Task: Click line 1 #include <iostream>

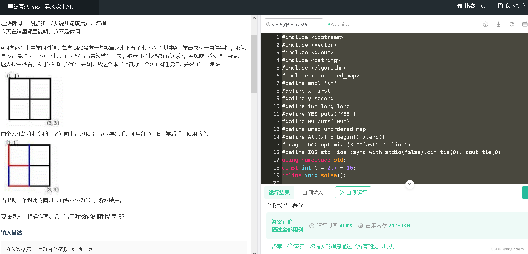Action: click(x=312, y=37)
